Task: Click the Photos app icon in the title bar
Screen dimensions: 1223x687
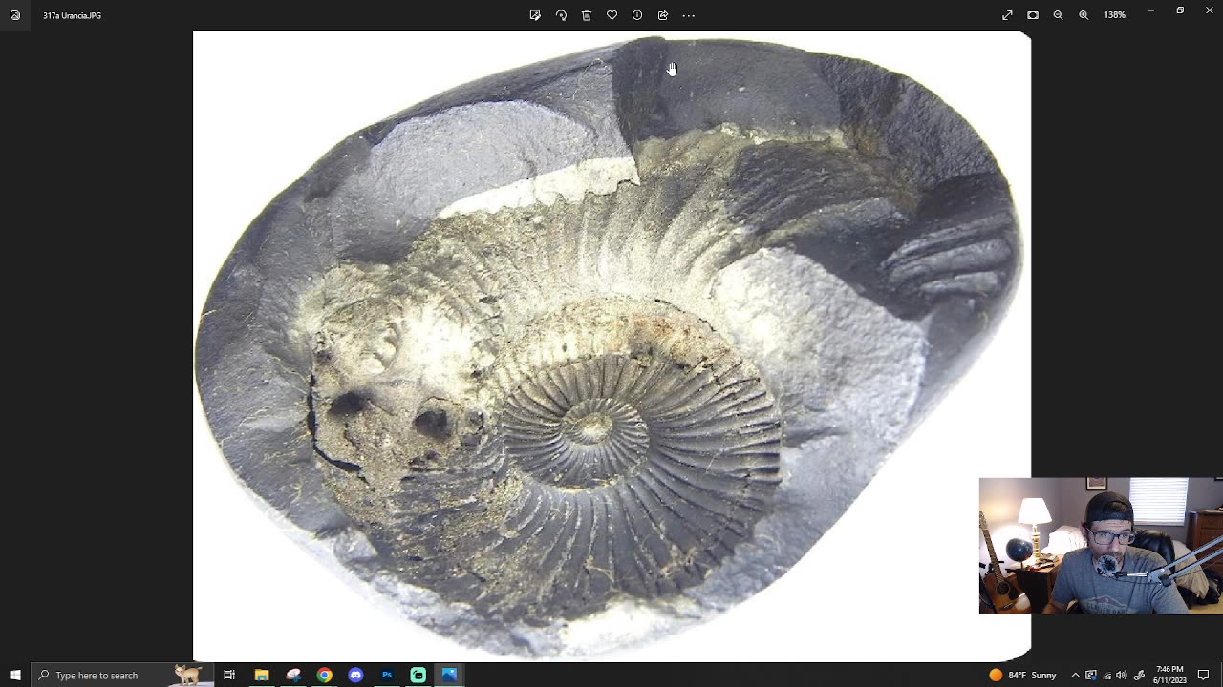Action: 15,15
